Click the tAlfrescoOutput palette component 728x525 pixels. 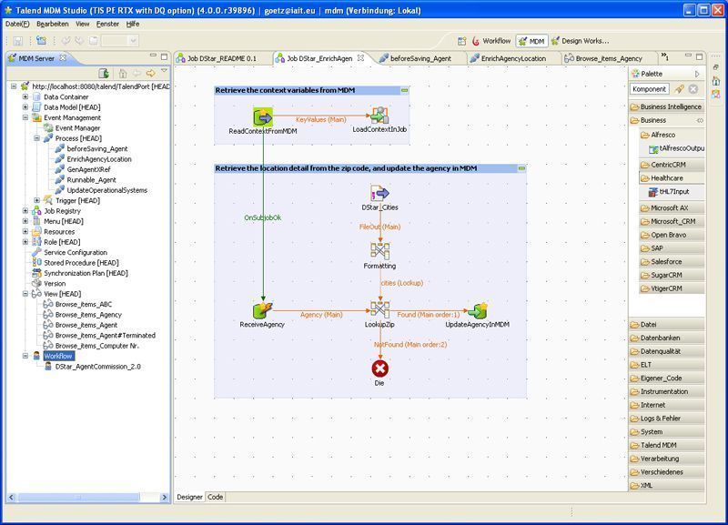coord(676,148)
